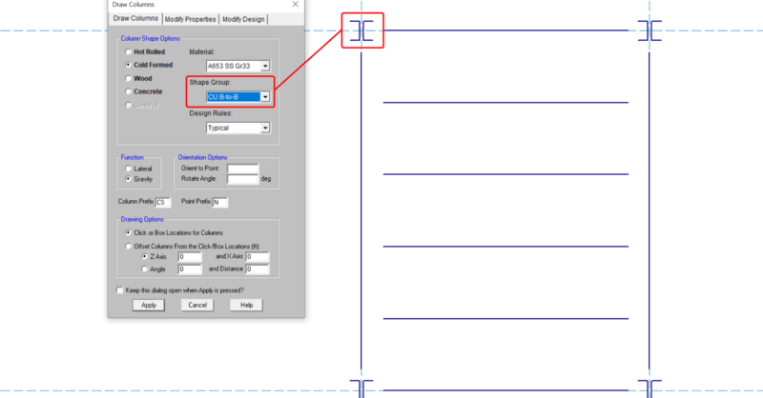This screenshot has height=398, width=763.
Task: Click the Cancel button
Action: pyautogui.click(x=197, y=305)
